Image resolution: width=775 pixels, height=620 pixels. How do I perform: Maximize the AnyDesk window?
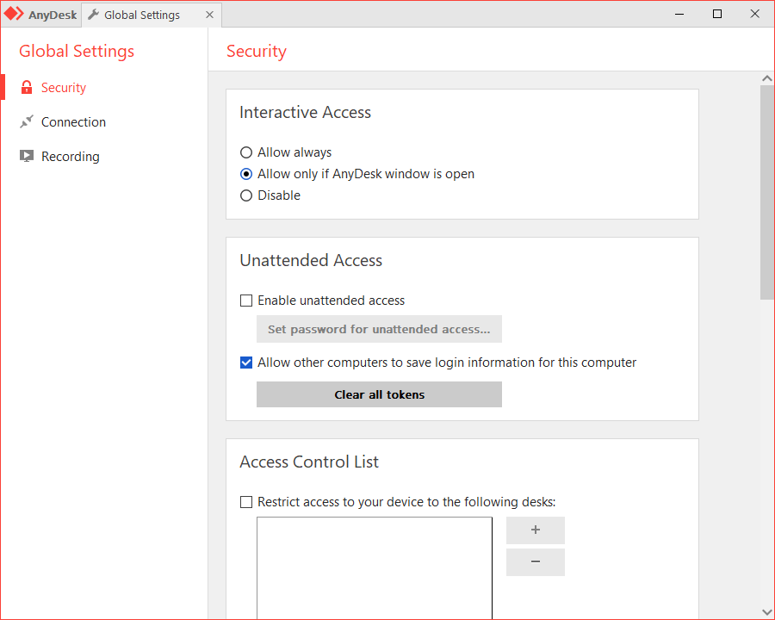(x=717, y=14)
